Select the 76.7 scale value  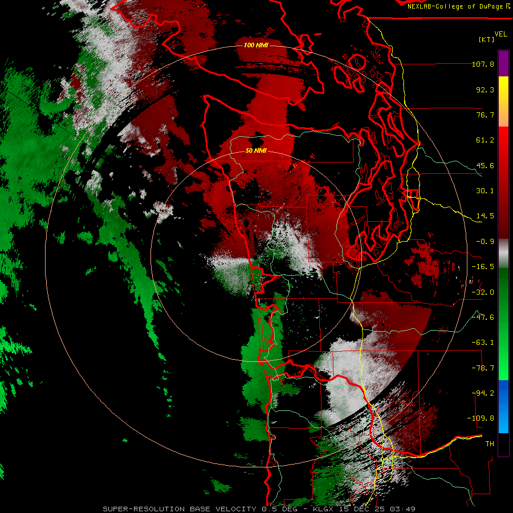click(x=485, y=115)
